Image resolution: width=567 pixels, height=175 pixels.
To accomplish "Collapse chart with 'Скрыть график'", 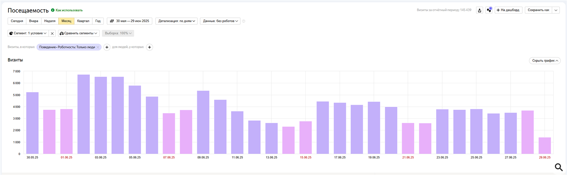I will click(544, 60).
